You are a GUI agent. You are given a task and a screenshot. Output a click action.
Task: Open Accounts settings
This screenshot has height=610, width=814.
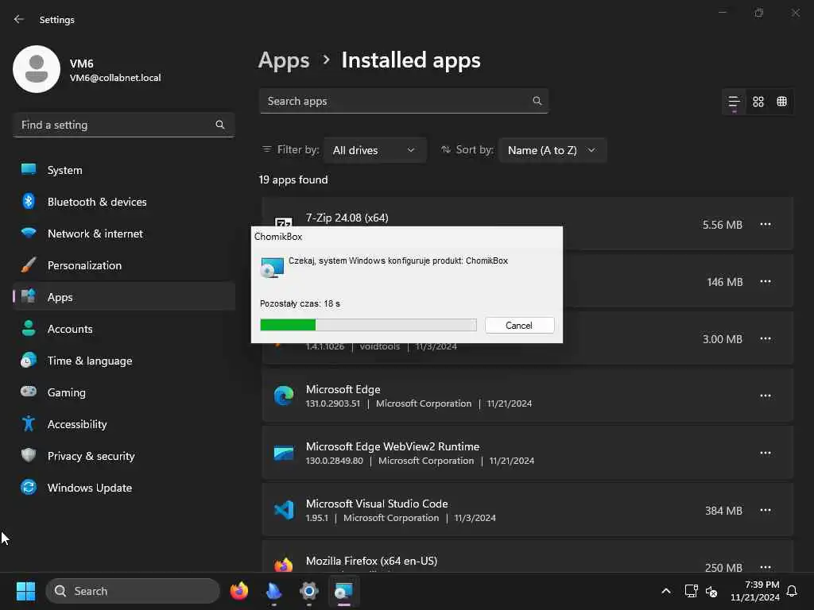coord(123,329)
